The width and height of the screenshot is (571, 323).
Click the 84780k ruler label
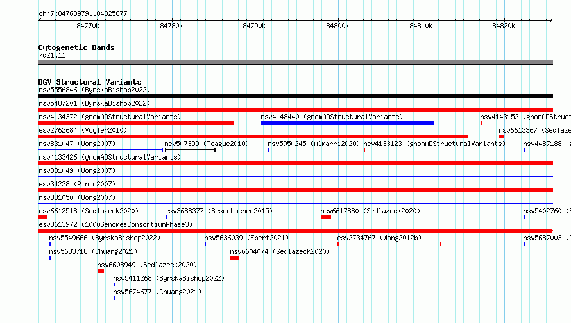[x=171, y=26]
